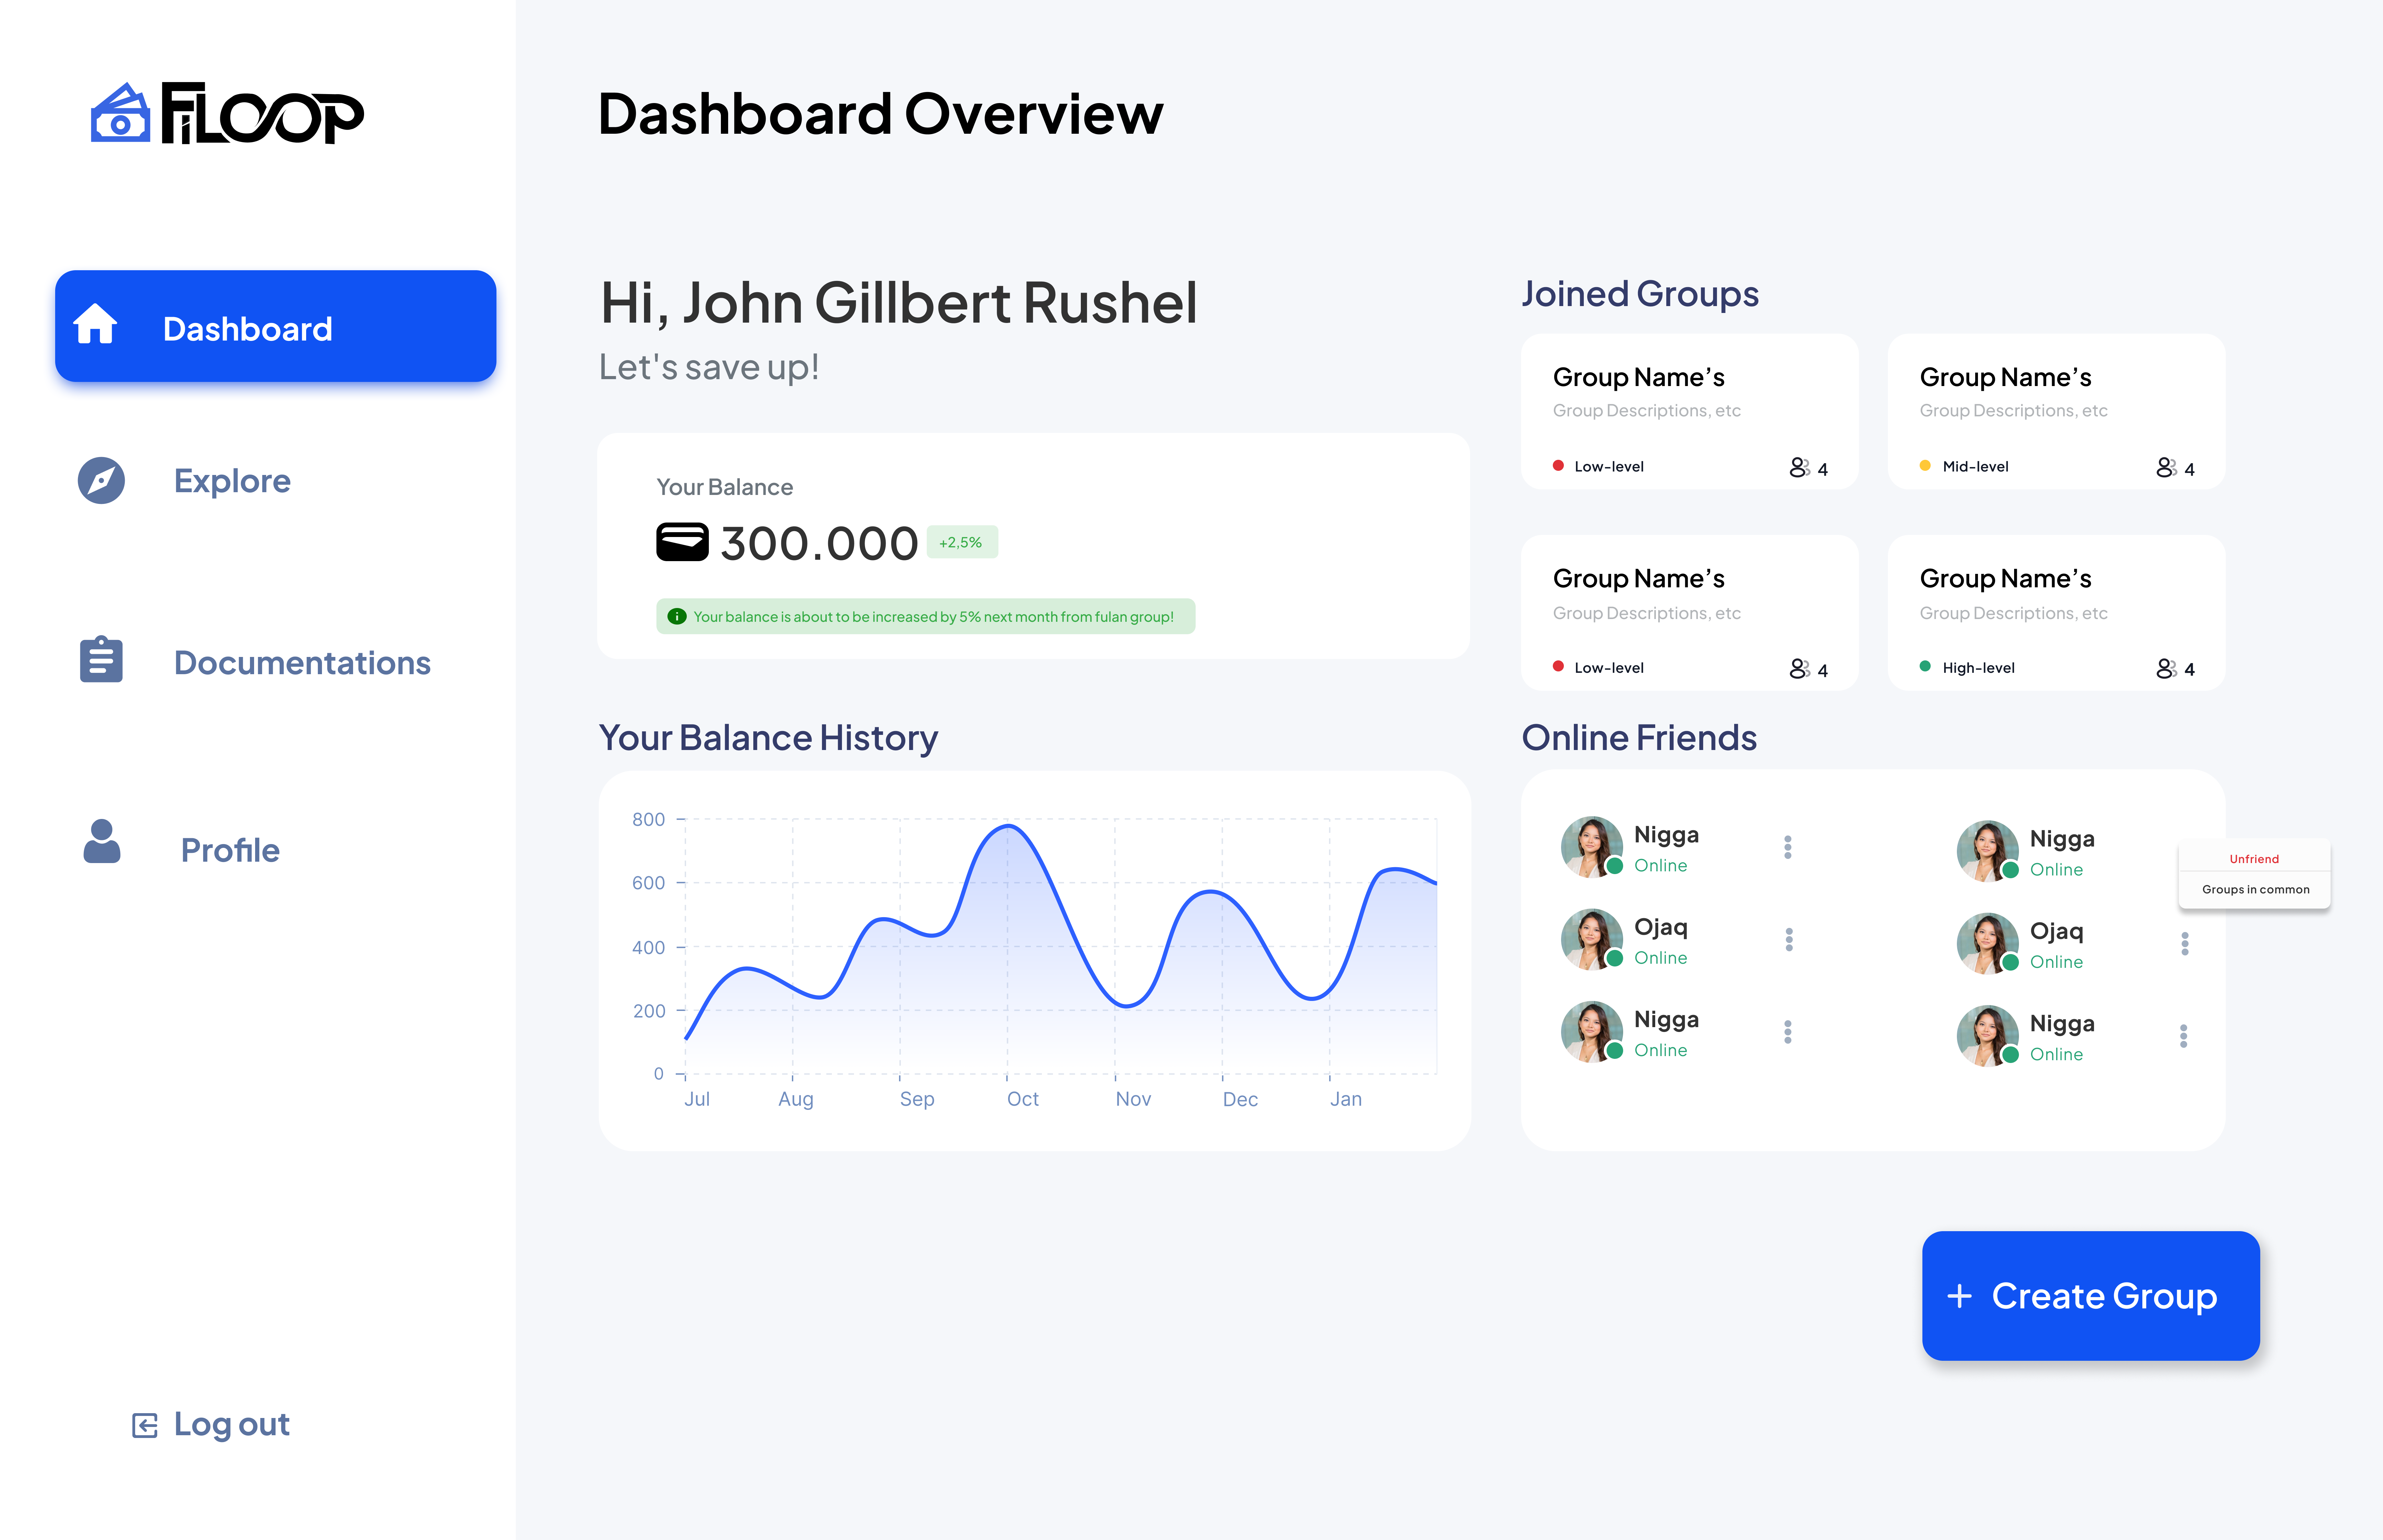Screen dimensions: 2383x1540
Task: Click the home icon in Dashboard tab
Action: point(95,325)
